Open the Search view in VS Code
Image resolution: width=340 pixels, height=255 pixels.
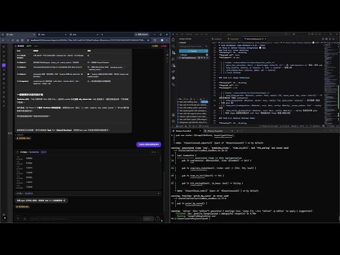(173, 46)
